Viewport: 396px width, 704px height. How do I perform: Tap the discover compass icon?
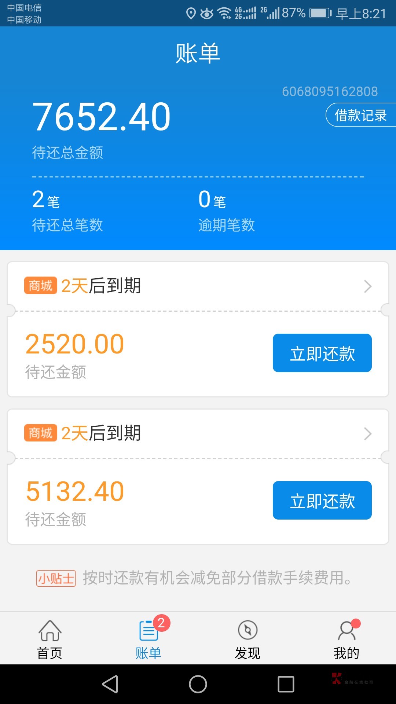click(247, 630)
